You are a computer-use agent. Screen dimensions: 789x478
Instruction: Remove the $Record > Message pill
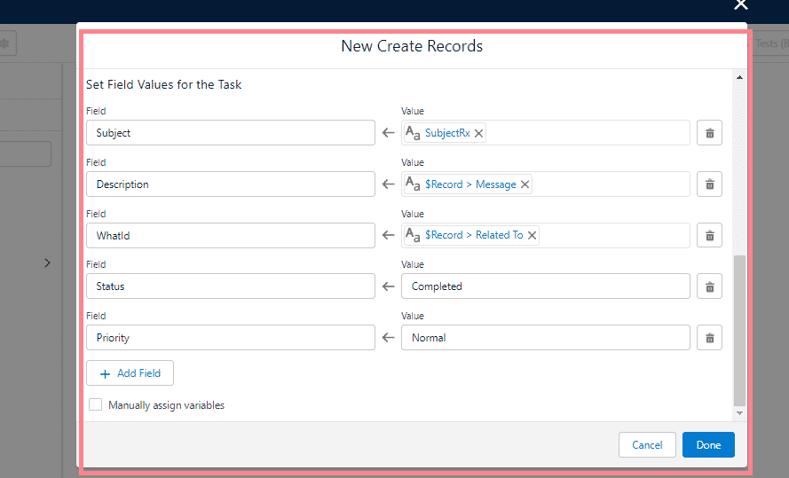(x=525, y=184)
